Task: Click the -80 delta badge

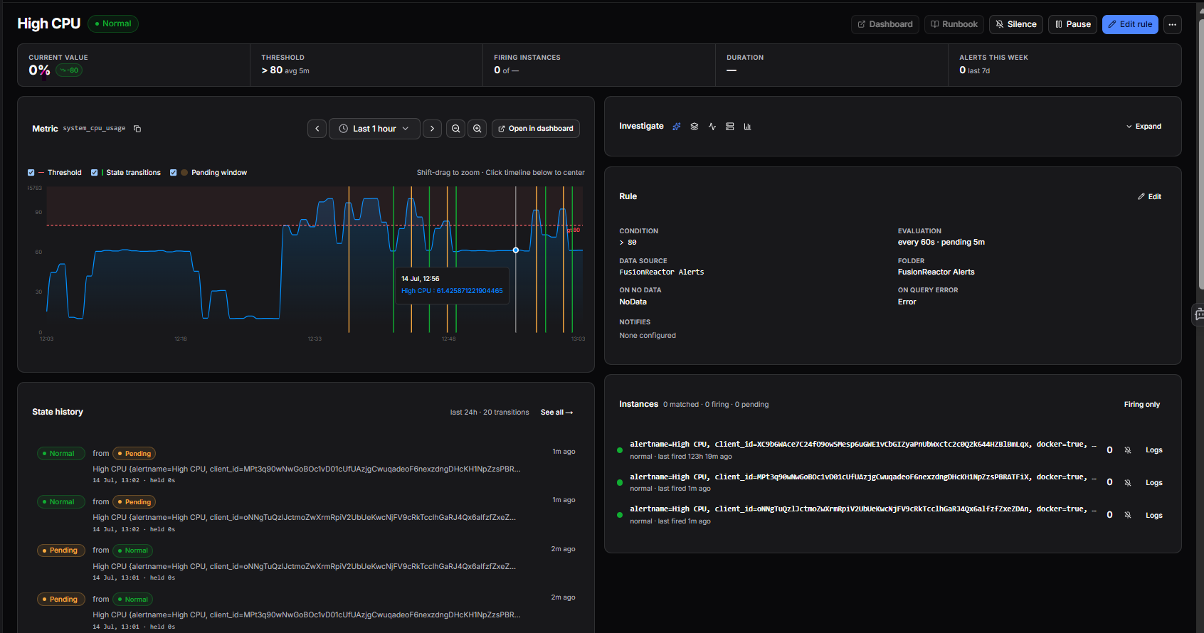Action: coord(70,70)
